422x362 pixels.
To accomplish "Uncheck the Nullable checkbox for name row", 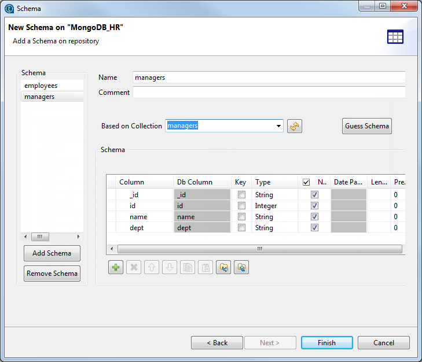I will (314, 217).
